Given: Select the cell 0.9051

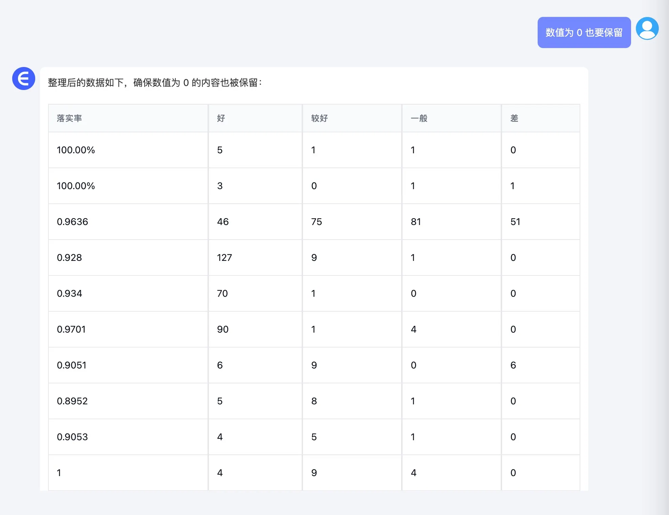Looking at the screenshot, I should pyautogui.click(x=128, y=365).
